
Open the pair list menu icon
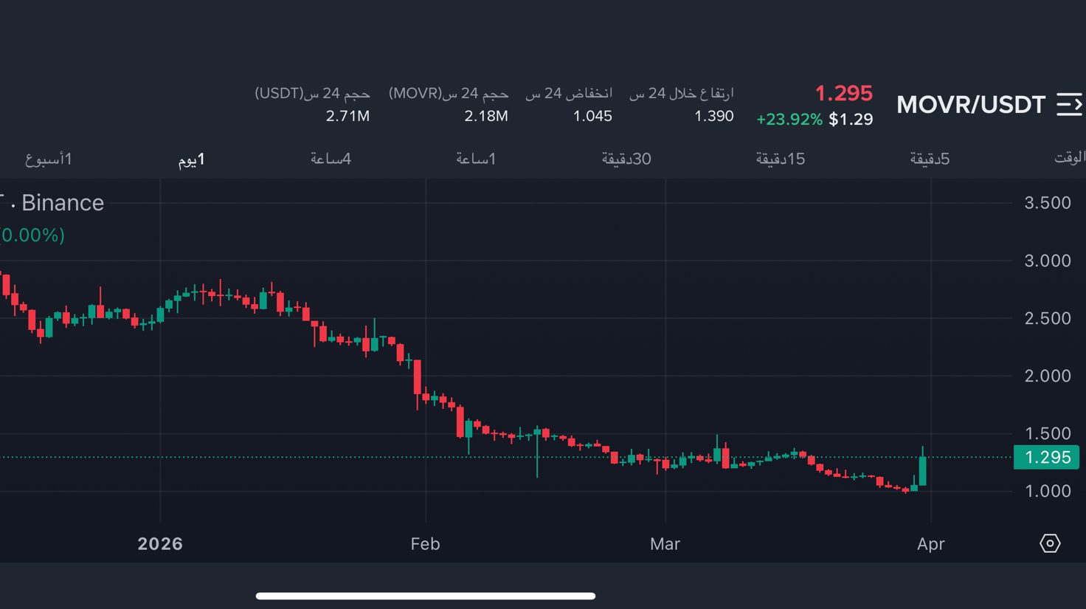pyautogui.click(x=1070, y=104)
